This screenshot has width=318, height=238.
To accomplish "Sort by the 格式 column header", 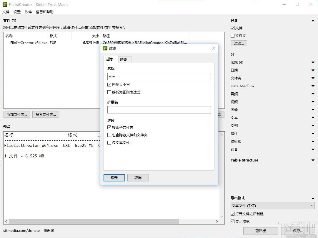I will click(x=60, y=36).
